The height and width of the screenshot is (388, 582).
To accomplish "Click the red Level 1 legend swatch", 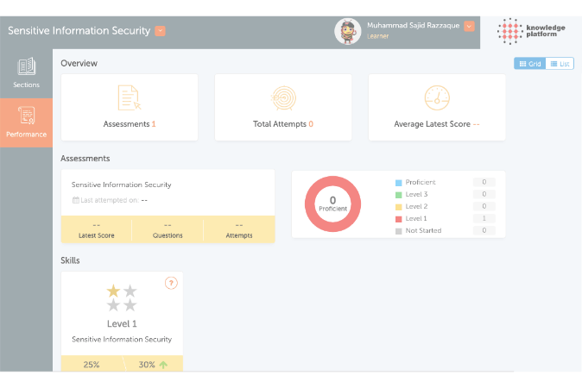I will [x=398, y=218].
